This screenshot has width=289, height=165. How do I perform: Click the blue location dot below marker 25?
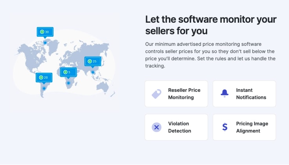(x=93, y=72)
